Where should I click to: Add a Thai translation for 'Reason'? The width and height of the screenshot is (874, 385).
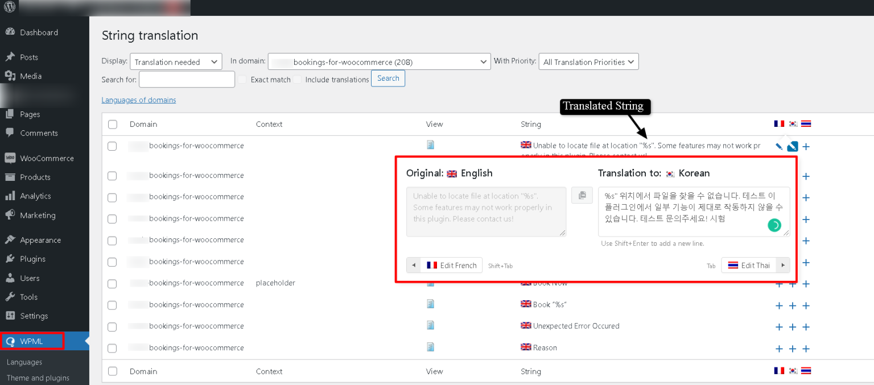pos(806,349)
